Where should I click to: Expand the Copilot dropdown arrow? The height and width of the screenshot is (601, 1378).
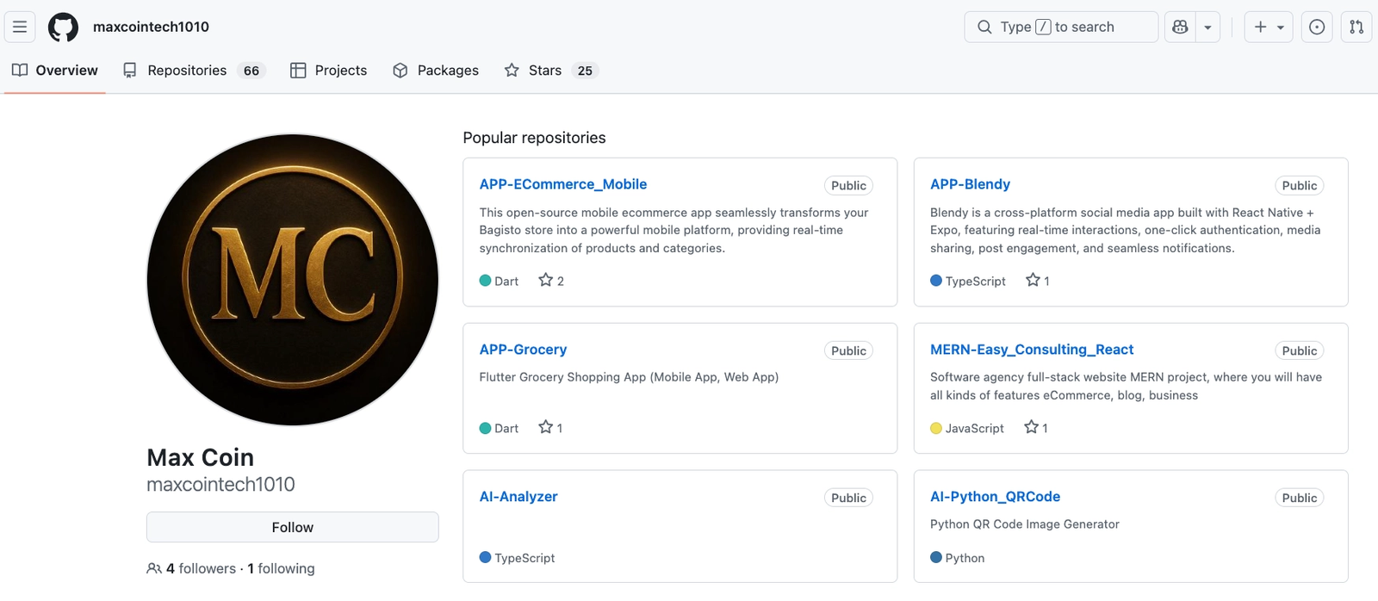(1207, 27)
